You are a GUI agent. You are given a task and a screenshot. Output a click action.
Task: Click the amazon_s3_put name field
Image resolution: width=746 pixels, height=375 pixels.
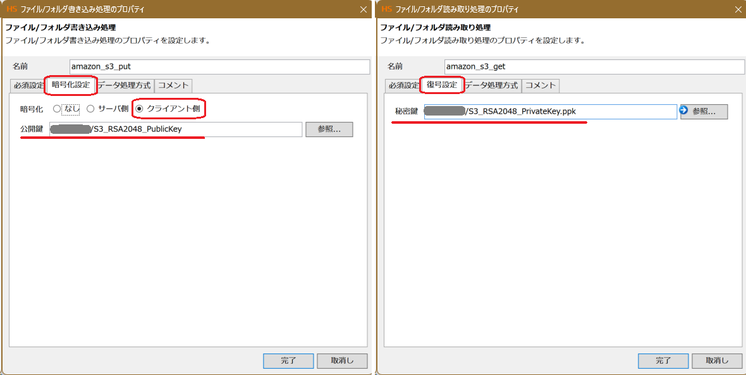[x=218, y=66]
